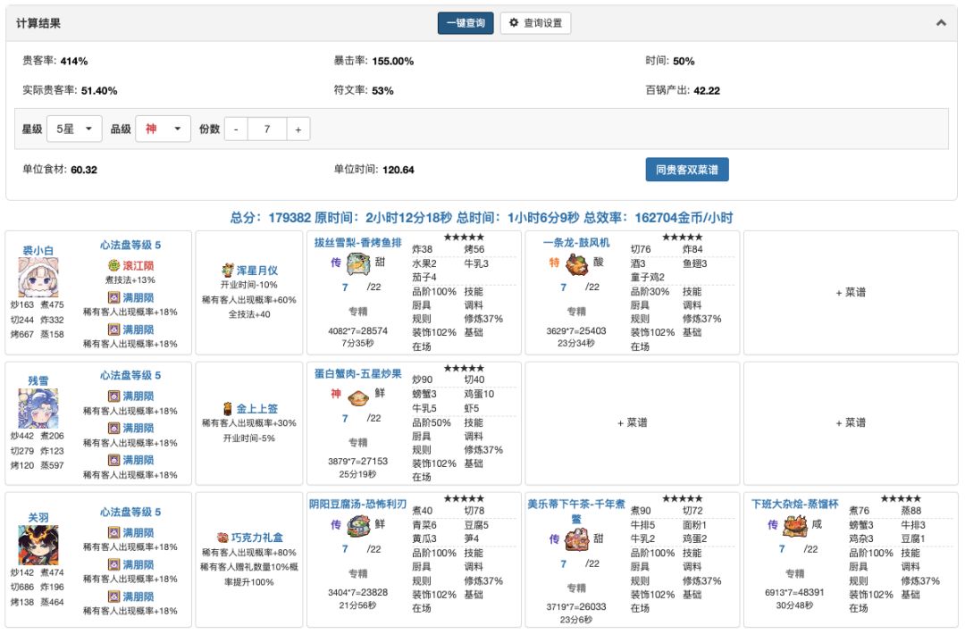Click 巧克力礼盒 equipment icon
The width and height of the screenshot is (965, 634).
(222, 538)
